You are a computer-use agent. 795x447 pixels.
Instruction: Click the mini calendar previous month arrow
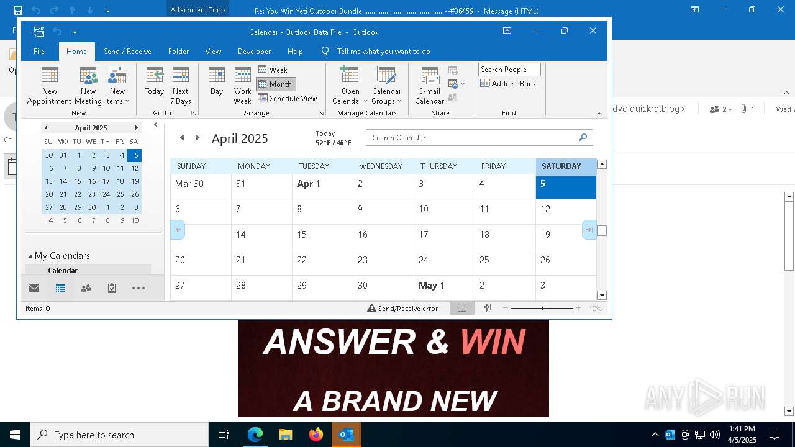pos(45,128)
